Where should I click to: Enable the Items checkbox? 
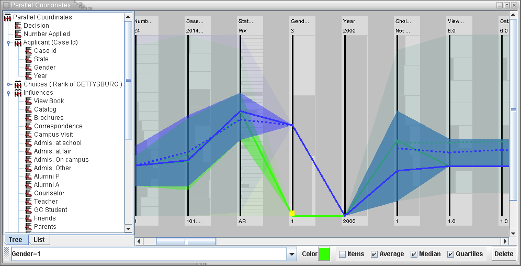tap(343, 254)
